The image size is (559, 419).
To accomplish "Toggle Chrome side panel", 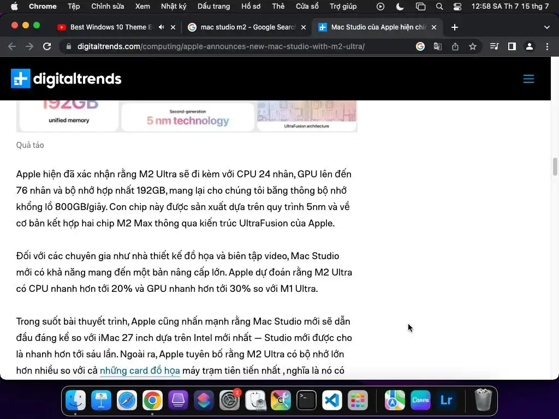I will click(512, 46).
